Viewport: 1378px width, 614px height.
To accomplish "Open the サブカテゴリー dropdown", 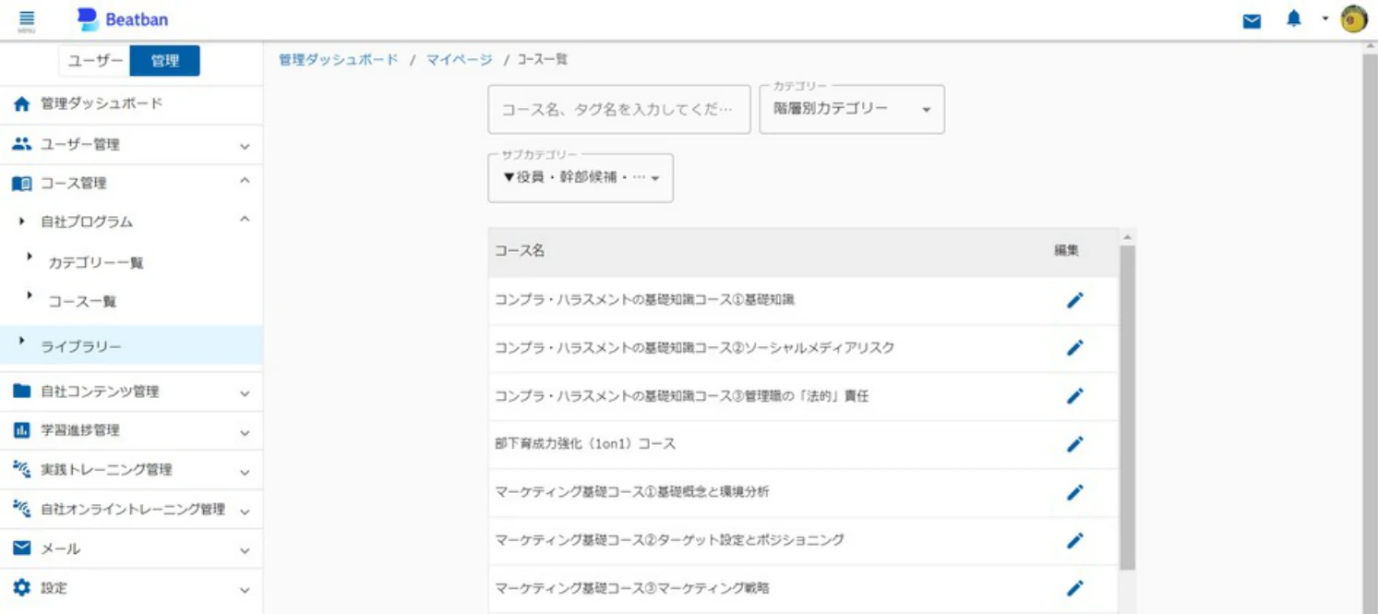I will click(581, 178).
